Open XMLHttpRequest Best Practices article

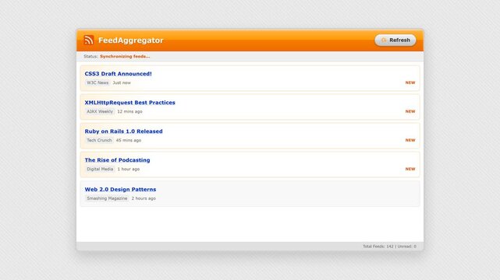129,103
